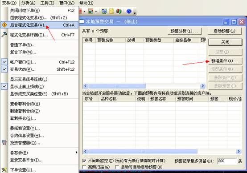Click the 预警记录最多保留 input field showing 200

(227, 161)
